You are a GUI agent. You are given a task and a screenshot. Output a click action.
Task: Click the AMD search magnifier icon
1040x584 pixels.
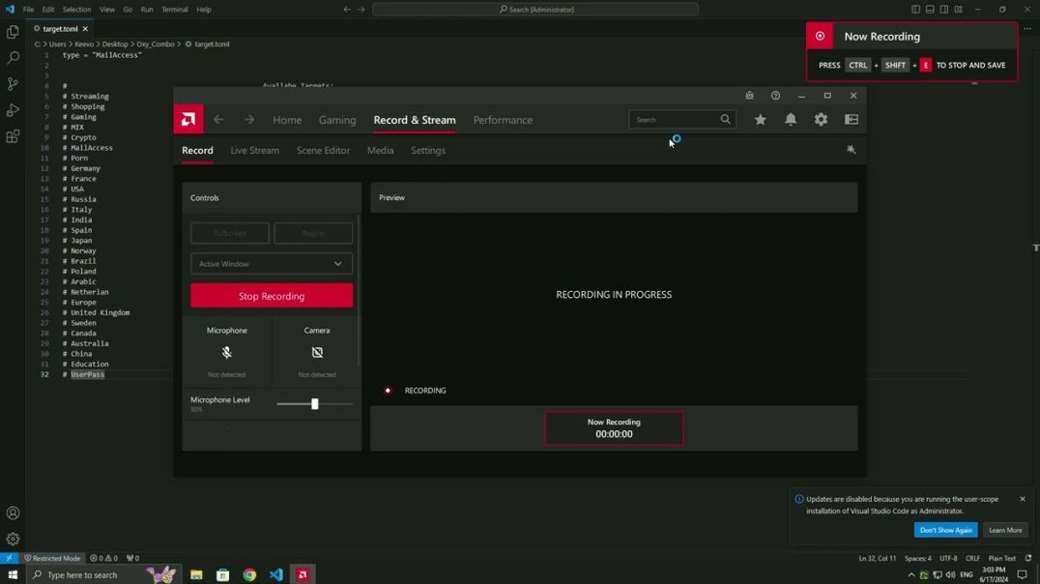pyautogui.click(x=725, y=120)
